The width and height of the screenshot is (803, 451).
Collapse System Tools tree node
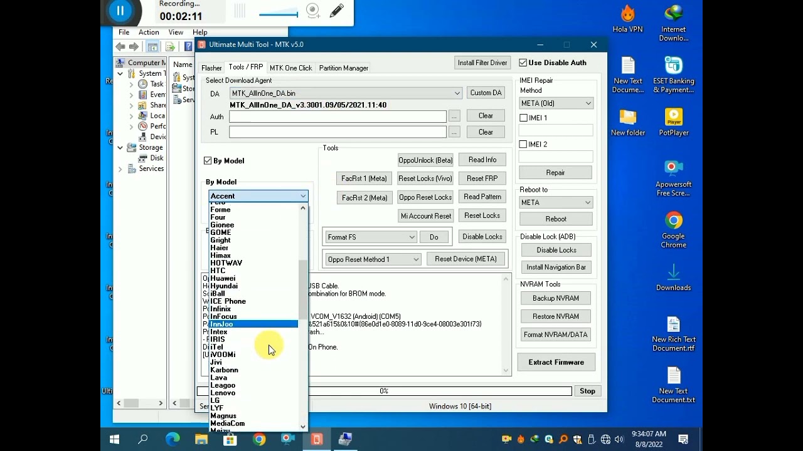pos(120,73)
